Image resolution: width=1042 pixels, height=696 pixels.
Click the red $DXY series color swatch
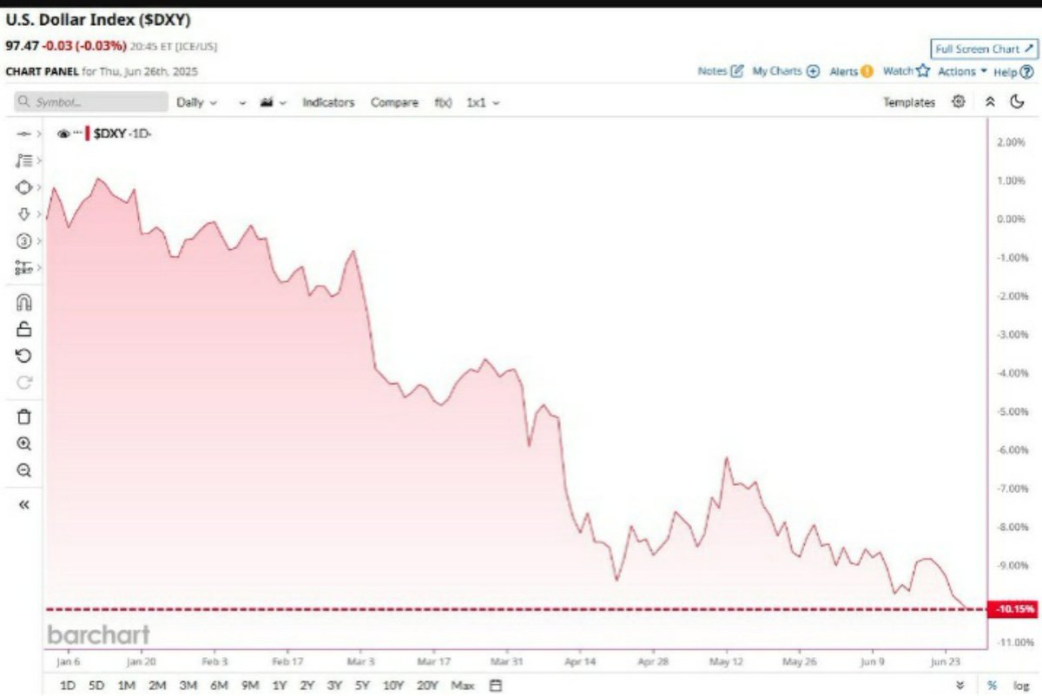[x=87, y=134]
